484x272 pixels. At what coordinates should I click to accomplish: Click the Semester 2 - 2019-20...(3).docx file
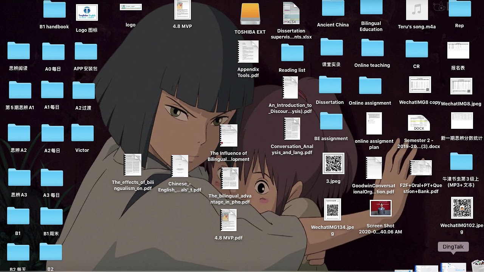419,123
